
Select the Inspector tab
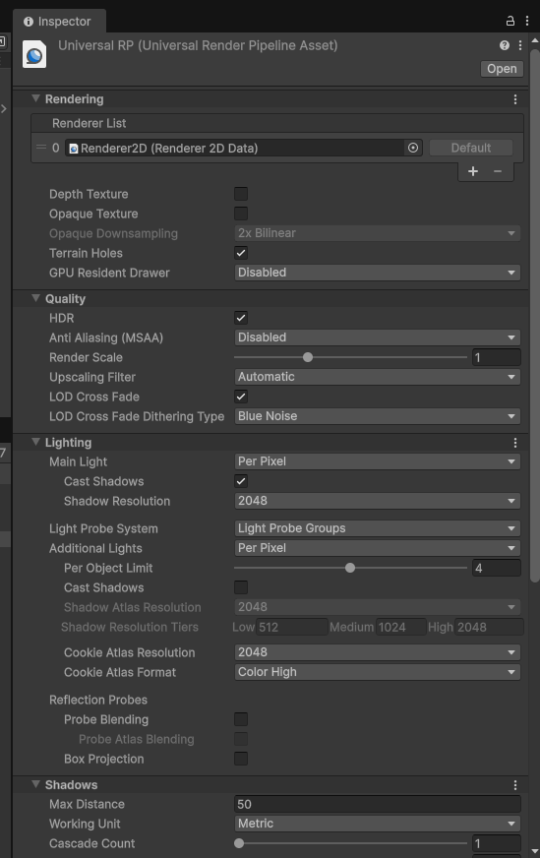pos(59,22)
